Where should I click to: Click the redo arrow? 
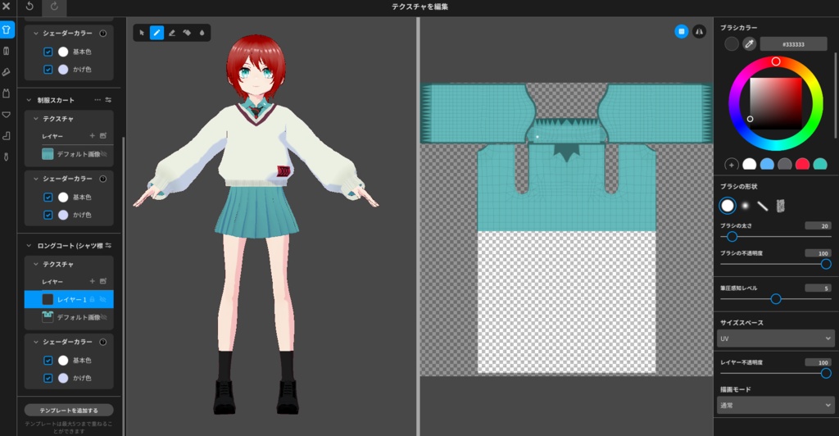[54, 7]
